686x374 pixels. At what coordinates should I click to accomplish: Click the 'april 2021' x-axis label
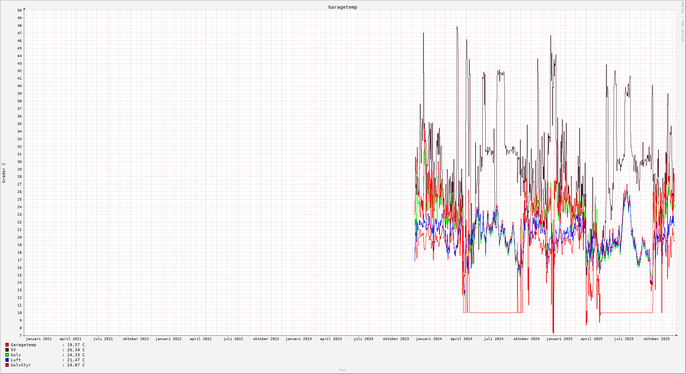71,339
